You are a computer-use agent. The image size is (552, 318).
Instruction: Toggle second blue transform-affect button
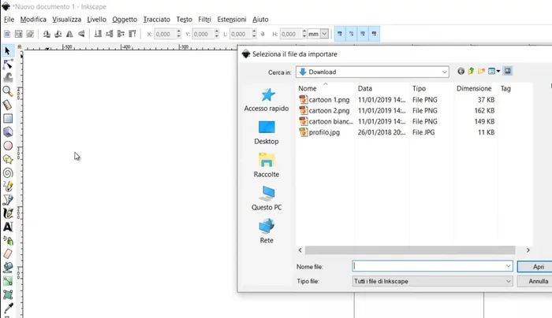(x=352, y=34)
